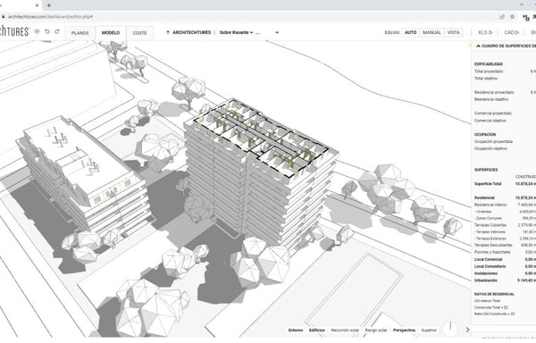The image size is (536, 343).
Task: Click 'Ocupación proyectada' row label
Action: tap(493, 141)
